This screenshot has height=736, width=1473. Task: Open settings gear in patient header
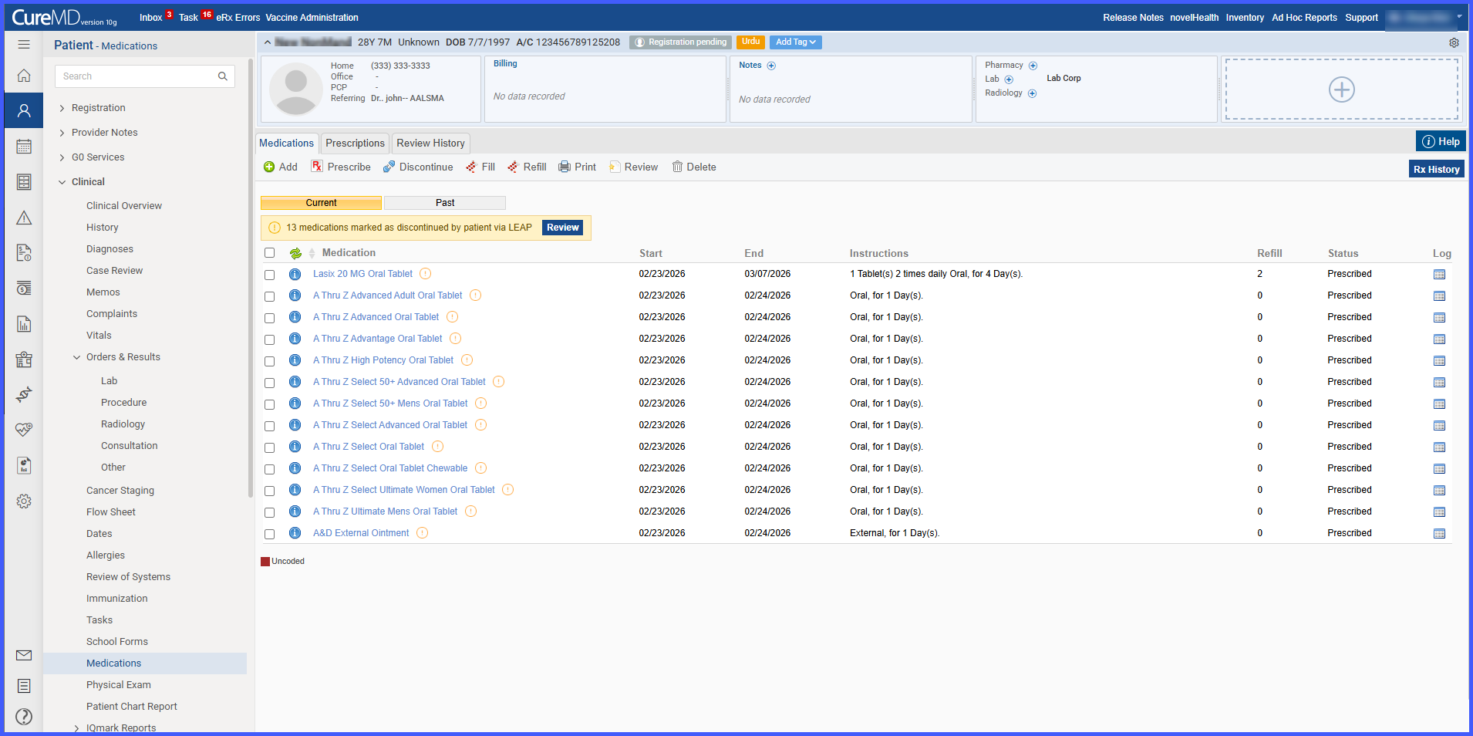pyautogui.click(x=1454, y=42)
